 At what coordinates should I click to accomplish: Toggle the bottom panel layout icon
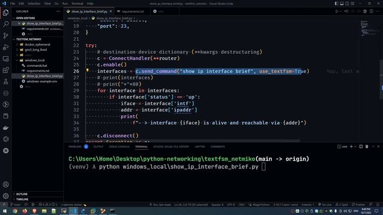[x=342, y=4]
